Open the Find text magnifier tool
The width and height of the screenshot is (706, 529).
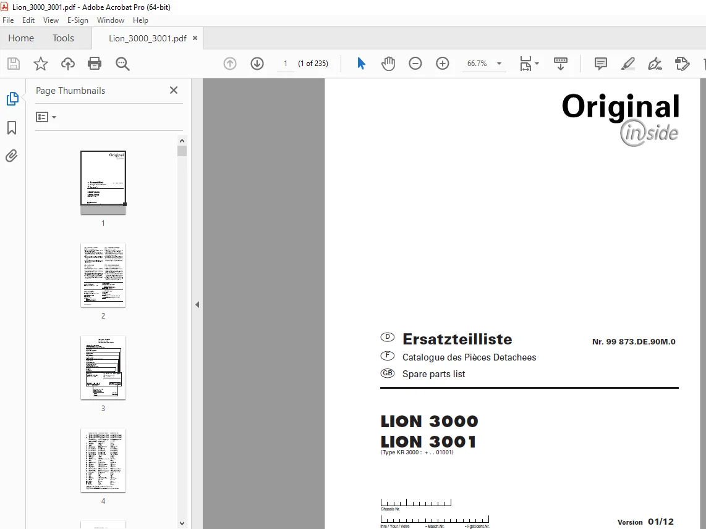coord(122,64)
